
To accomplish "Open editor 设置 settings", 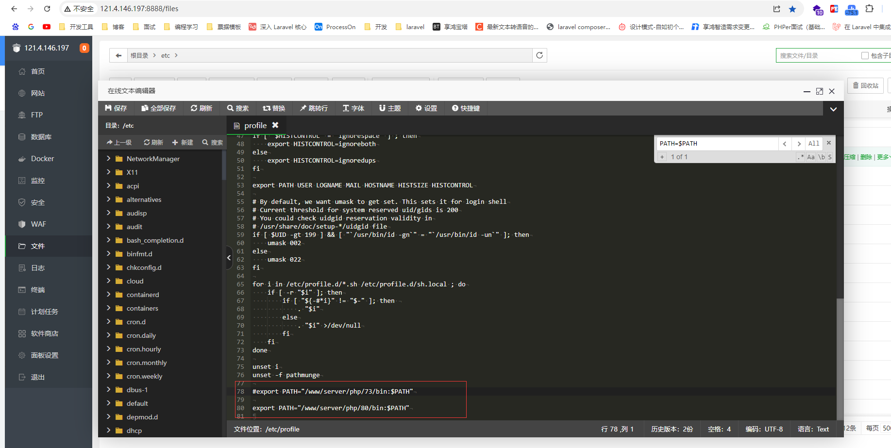I will (426, 108).
